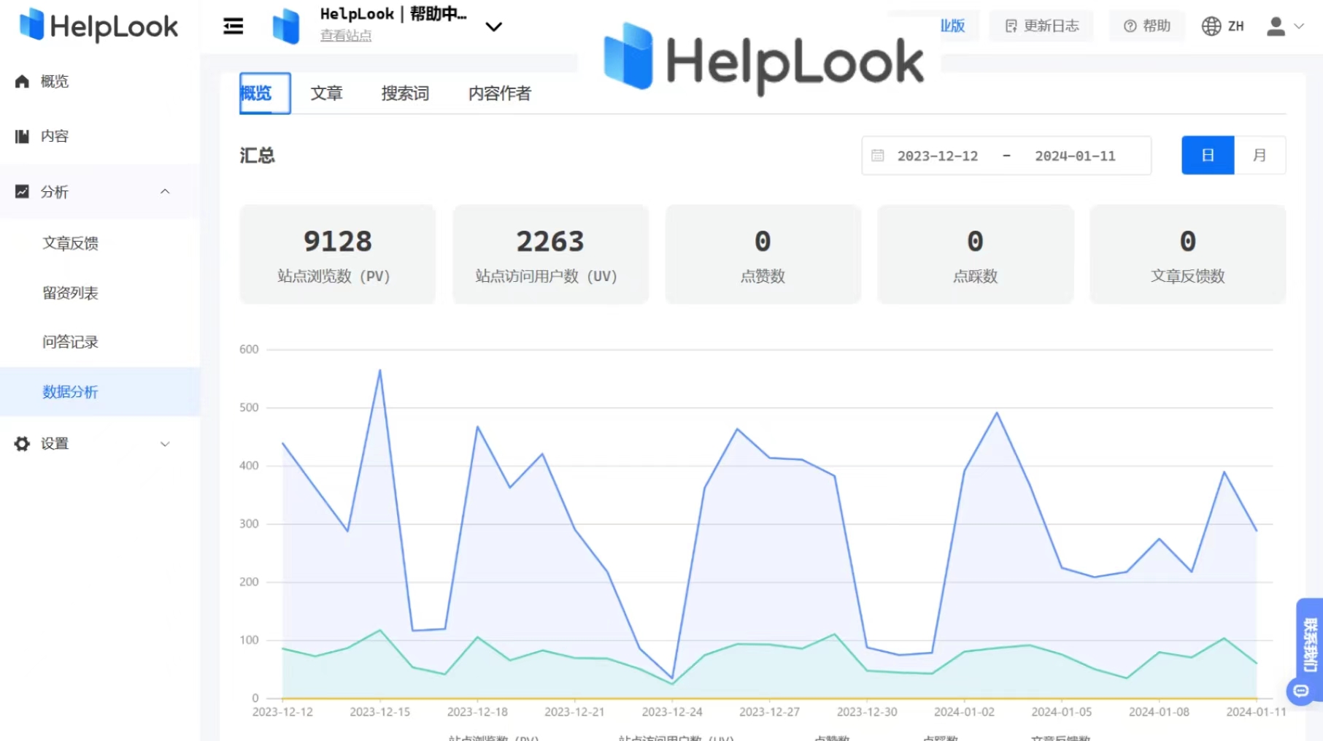Edit the start date 2023-12-12
The width and height of the screenshot is (1323, 741).
937,156
